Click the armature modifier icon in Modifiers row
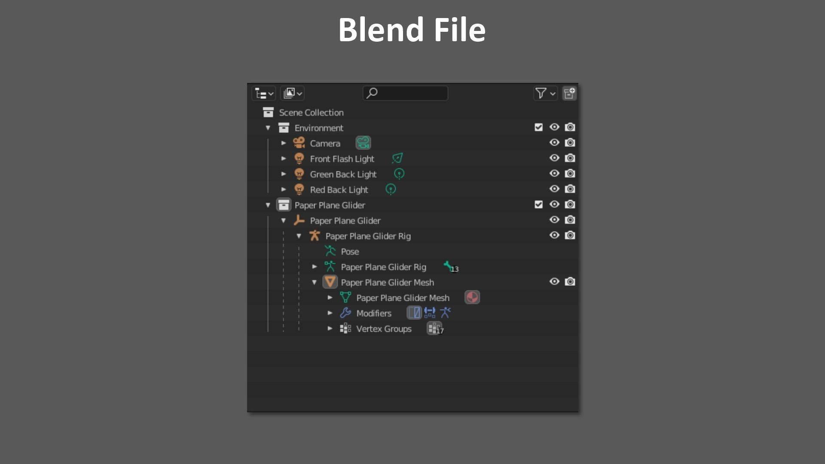Screen dimensions: 825x464 [445, 313]
